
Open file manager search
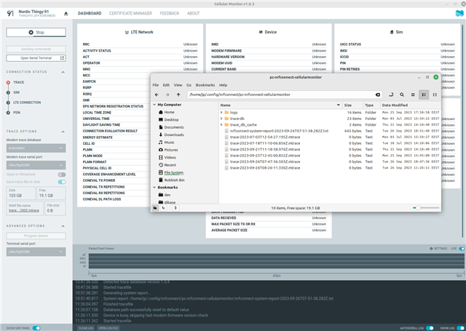pos(402,95)
